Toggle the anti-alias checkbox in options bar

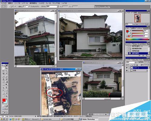click(29, 6)
